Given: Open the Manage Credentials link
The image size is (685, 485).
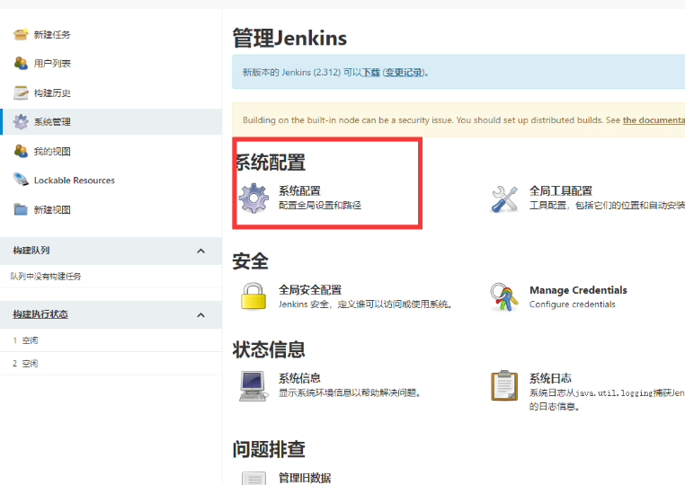Looking at the screenshot, I should click(x=578, y=290).
